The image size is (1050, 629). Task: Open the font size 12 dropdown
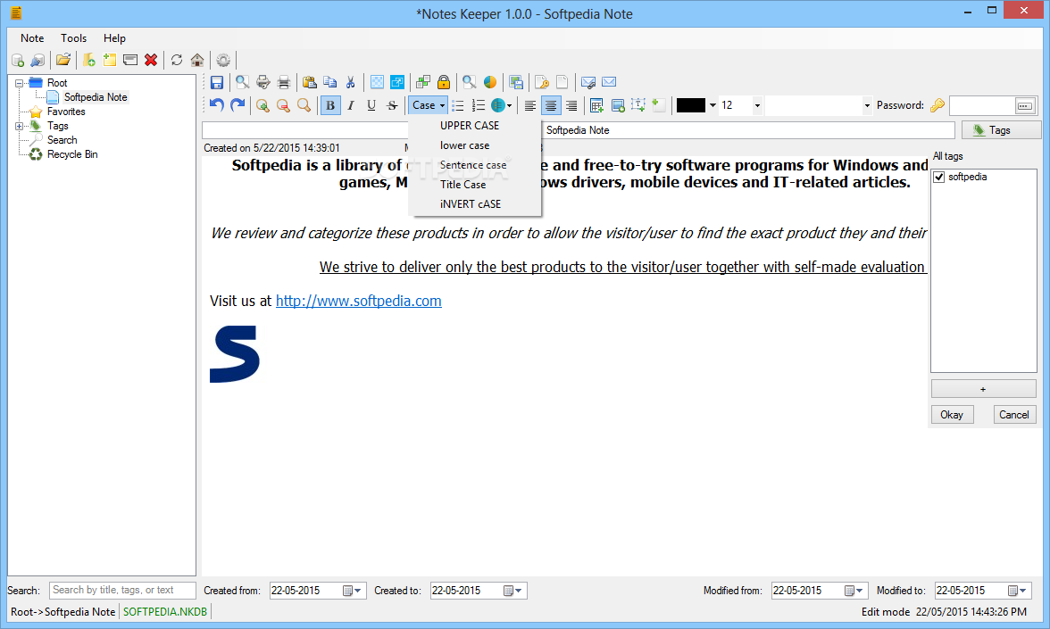tap(757, 105)
